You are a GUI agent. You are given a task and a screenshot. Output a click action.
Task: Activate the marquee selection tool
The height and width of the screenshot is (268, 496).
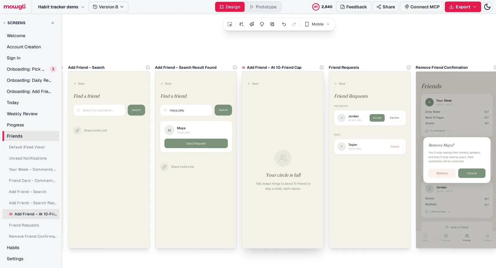pyautogui.click(x=230, y=24)
